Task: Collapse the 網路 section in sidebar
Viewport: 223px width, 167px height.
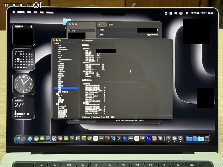Action: [x=55, y=94]
